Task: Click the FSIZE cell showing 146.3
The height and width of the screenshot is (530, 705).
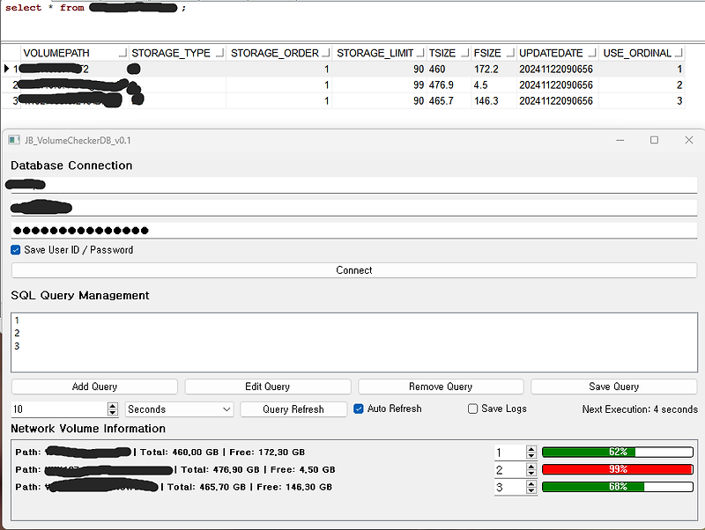Action: (493, 100)
